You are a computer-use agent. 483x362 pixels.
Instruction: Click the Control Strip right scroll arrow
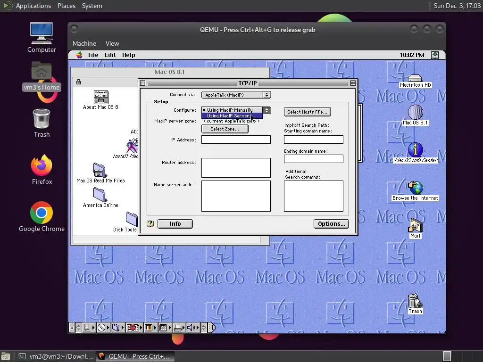(204, 328)
